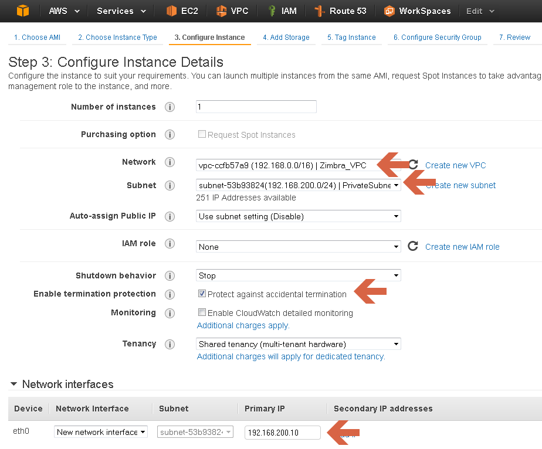Go to 6. Configure Security Group step

click(437, 38)
